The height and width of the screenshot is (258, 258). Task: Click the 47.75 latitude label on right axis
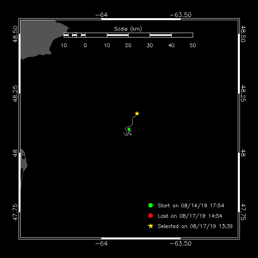pos(243,211)
